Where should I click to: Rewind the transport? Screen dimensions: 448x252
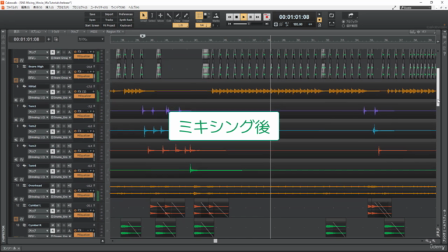pos(230,17)
